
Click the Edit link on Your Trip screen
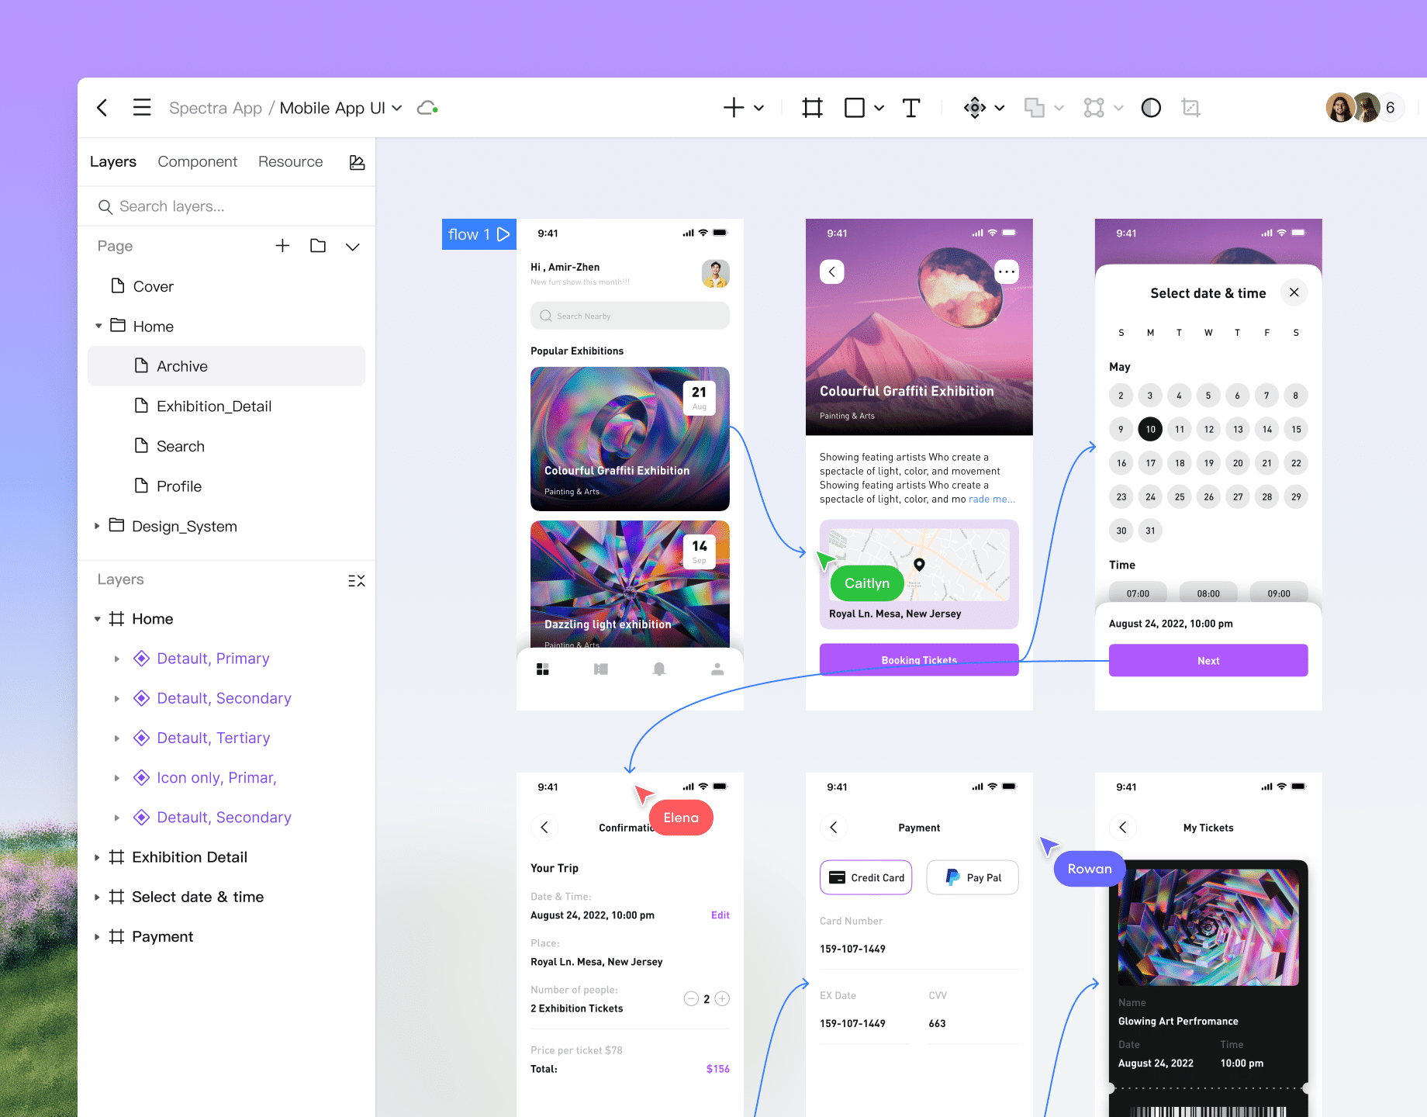[x=720, y=915]
